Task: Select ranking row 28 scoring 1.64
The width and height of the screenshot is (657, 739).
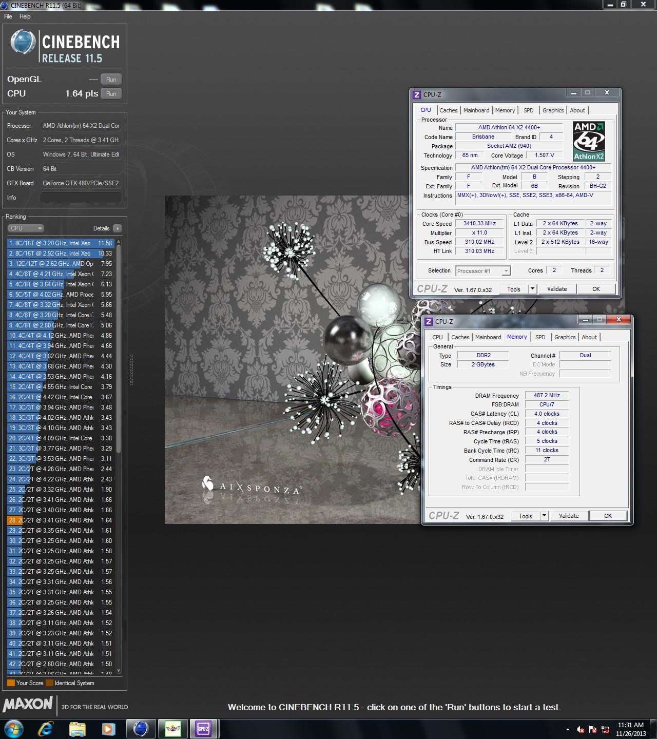Action: click(61, 520)
